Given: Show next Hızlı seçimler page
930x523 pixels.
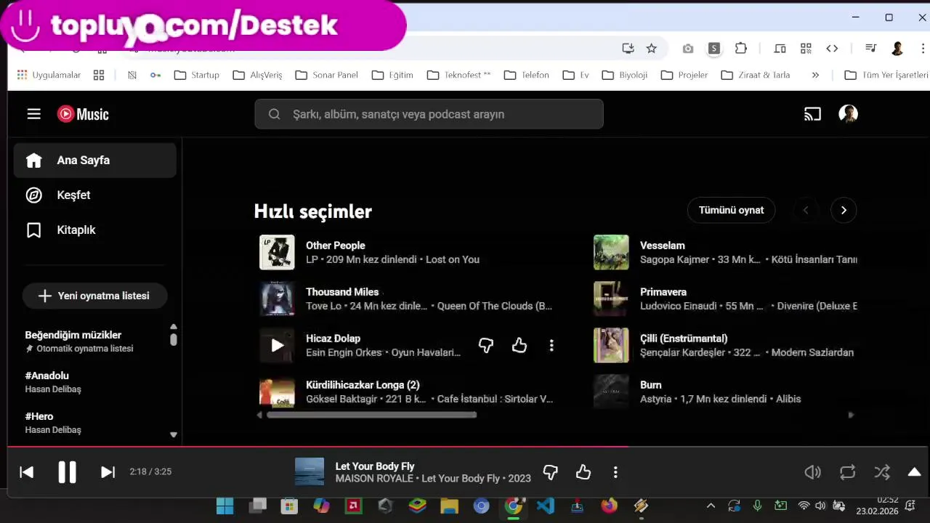Looking at the screenshot, I should [x=844, y=210].
